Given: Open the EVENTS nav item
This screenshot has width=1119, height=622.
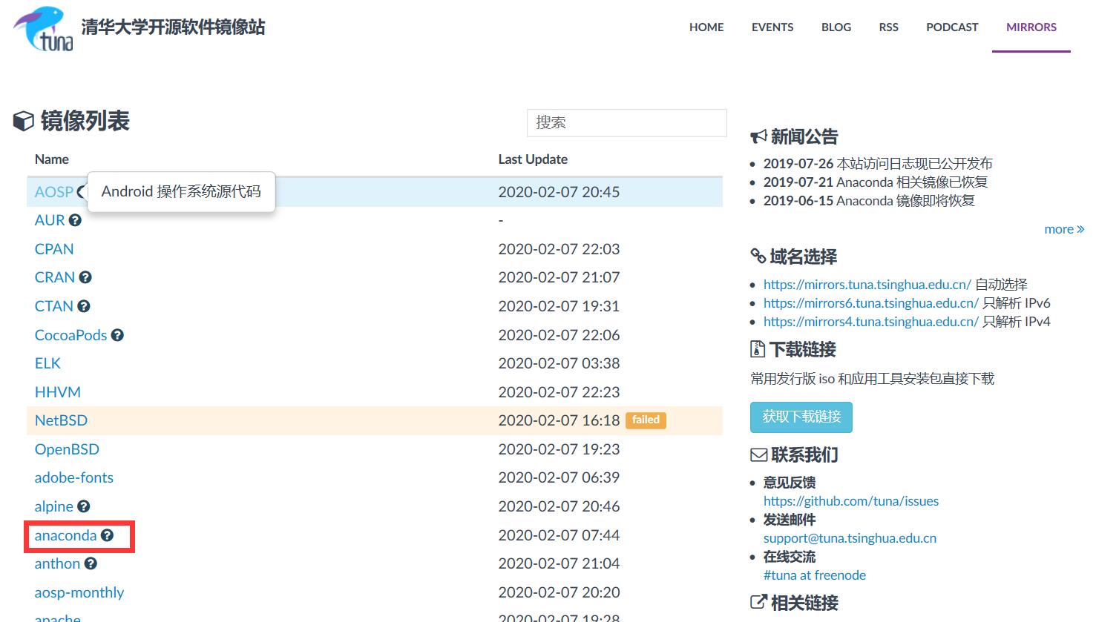Looking at the screenshot, I should (x=772, y=27).
